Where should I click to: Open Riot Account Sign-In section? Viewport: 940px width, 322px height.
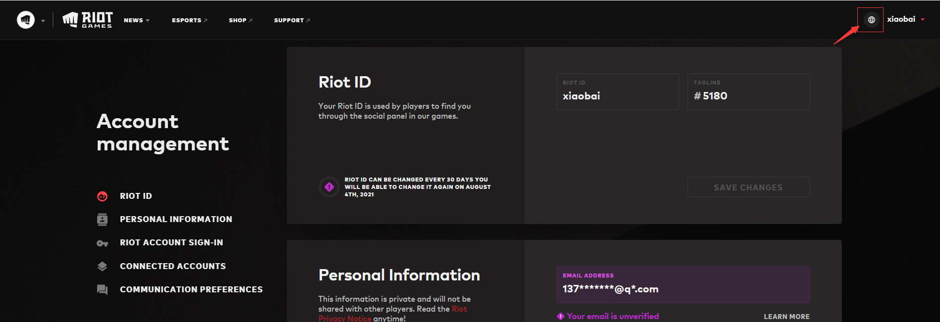coord(171,242)
